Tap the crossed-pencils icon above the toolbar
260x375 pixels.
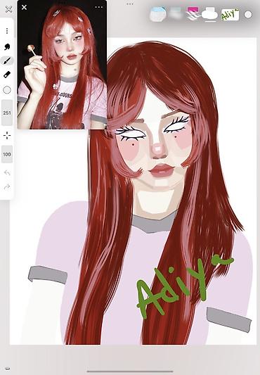tap(8, 9)
